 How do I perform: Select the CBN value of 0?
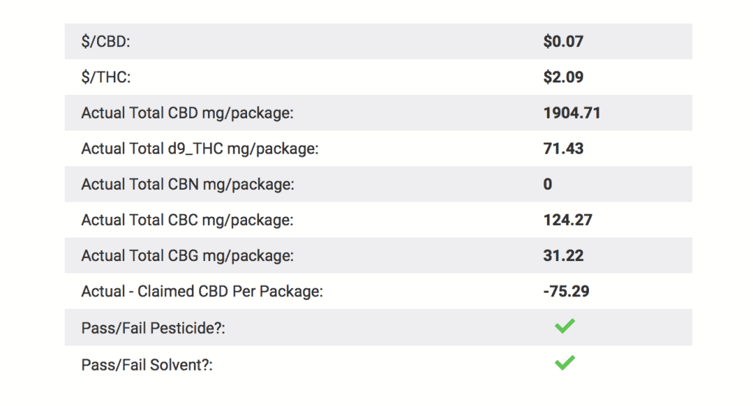(547, 184)
